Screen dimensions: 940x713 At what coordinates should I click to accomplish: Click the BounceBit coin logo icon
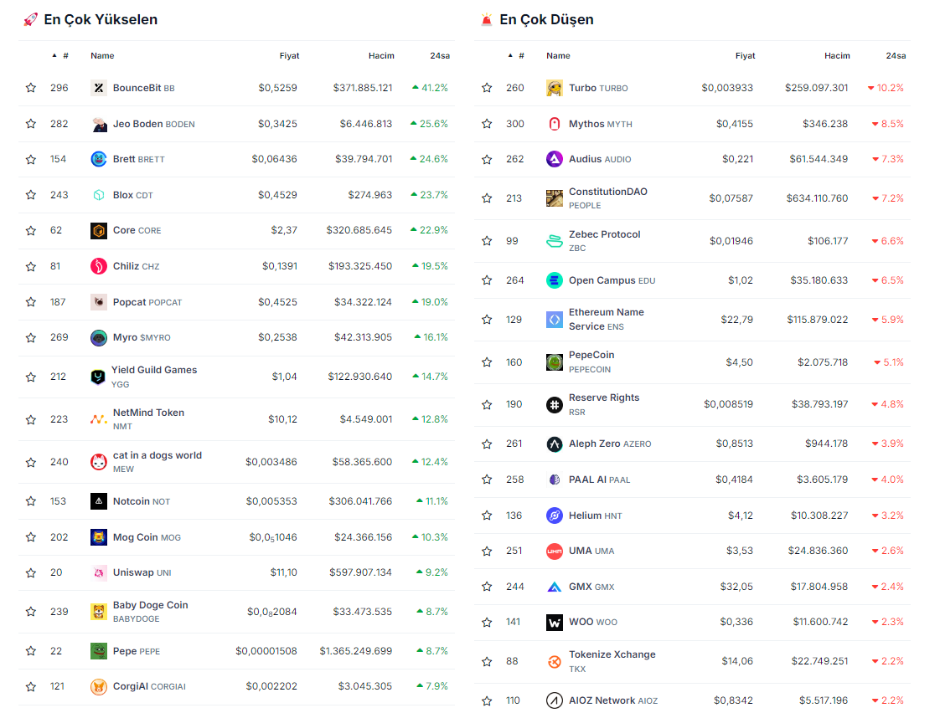pyautogui.click(x=99, y=88)
